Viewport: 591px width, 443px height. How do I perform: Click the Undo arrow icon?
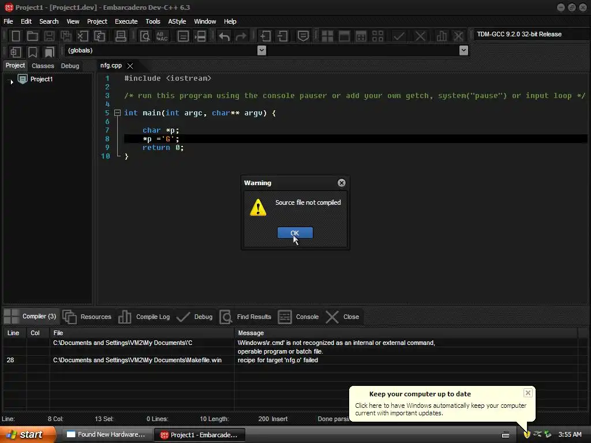[x=225, y=36]
